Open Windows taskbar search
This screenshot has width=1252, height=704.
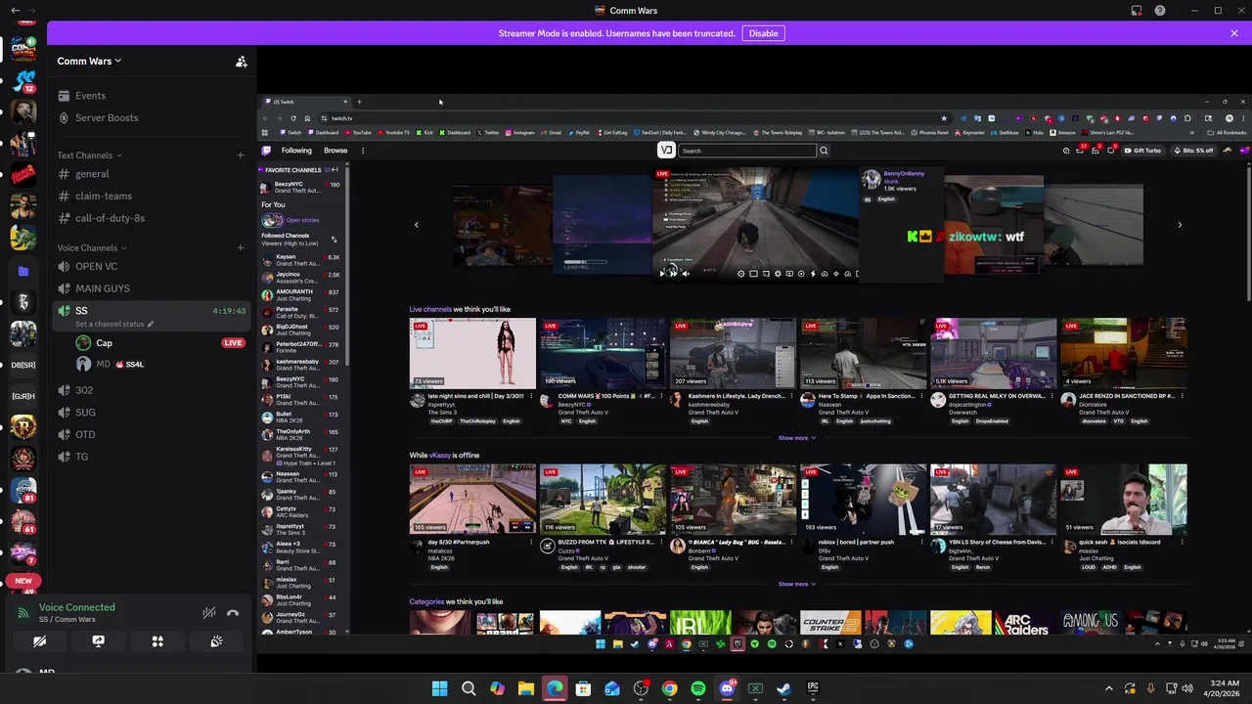(x=469, y=688)
